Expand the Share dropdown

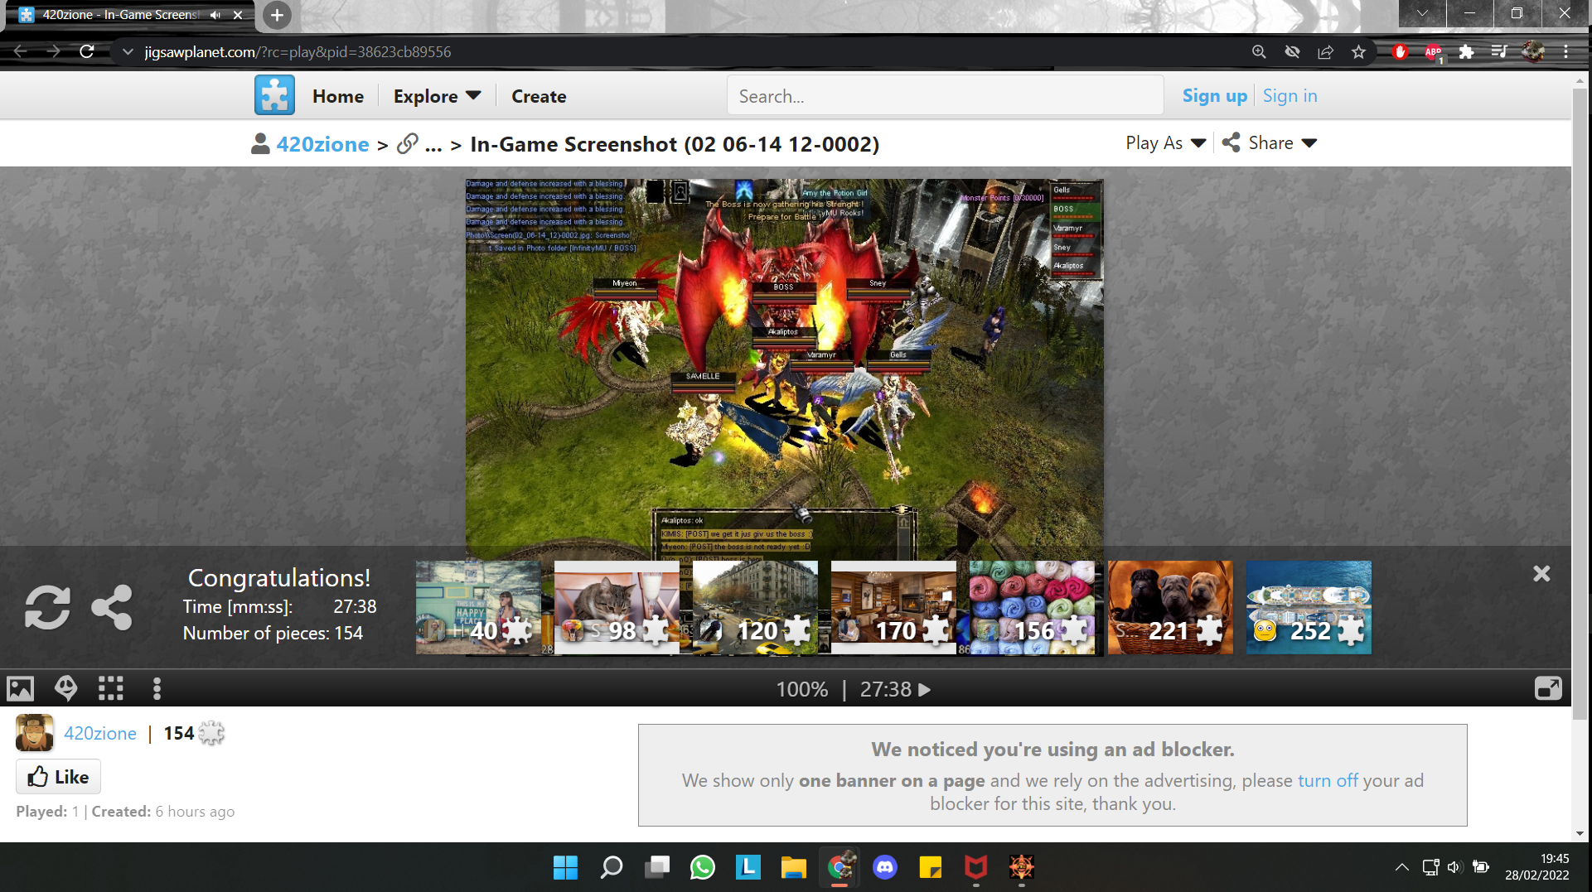(1270, 142)
